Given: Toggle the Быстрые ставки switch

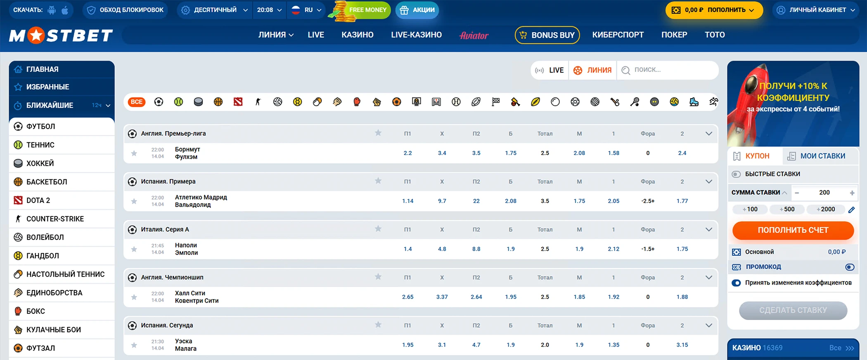Looking at the screenshot, I should [736, 174].
